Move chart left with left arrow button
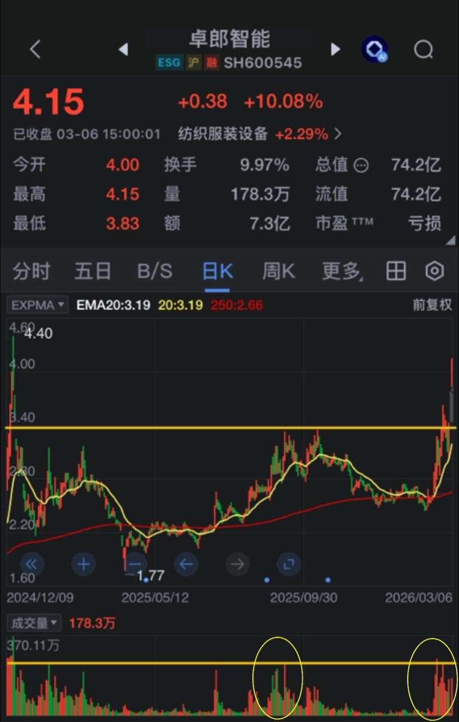The width and height of the screenshot is (459, 722). (186, 563)
